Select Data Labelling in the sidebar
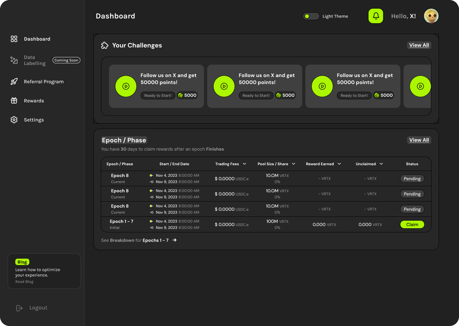This screenshot has width=459, height=326. point(34,60)
